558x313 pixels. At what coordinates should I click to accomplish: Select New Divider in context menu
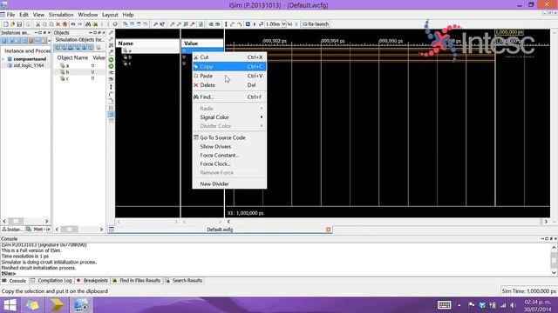pyautogui.click(x=229, y=183)
